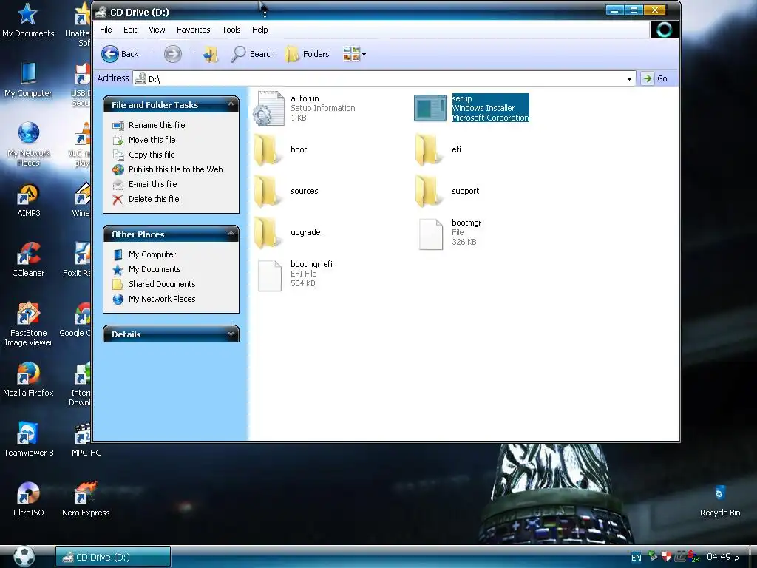The image size is (757, 568).
Task: Open the Edit menu
Action: point(130,30)
